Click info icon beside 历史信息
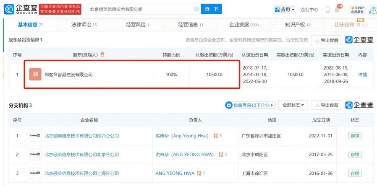Viewport: 377px width, 186px height. pyautogui.click(x=366, y=25)
